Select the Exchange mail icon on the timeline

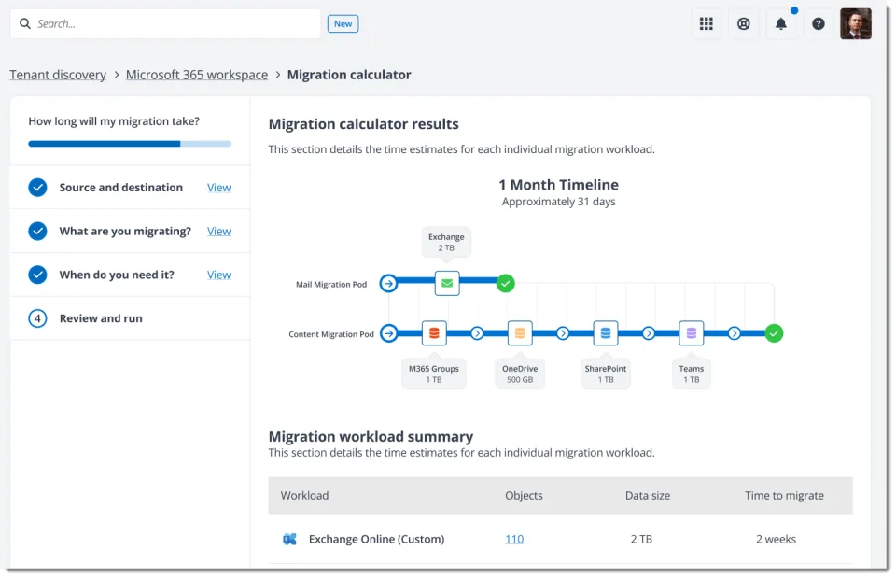click(x=446, y=283)
